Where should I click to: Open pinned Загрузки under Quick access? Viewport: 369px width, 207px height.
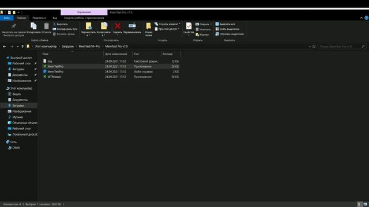coord(18,69)
